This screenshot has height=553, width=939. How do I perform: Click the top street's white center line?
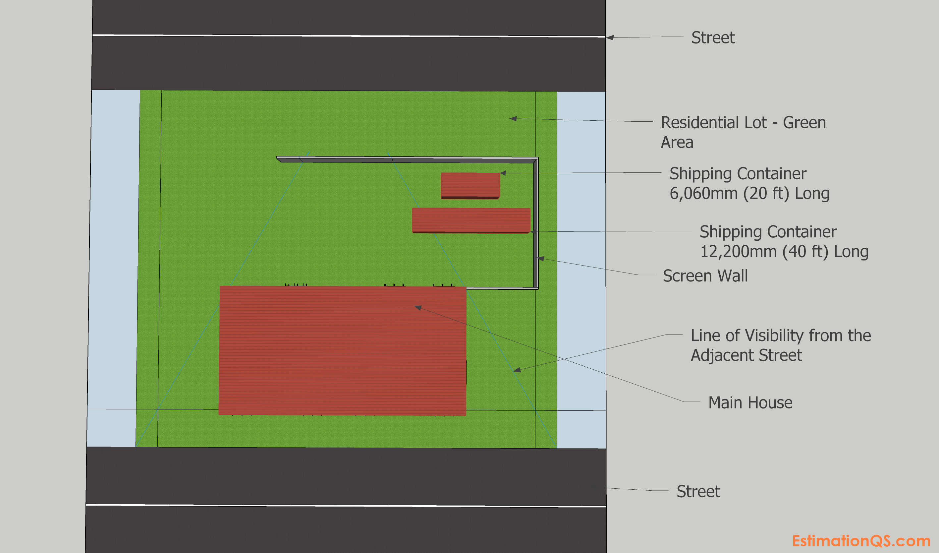335,36
